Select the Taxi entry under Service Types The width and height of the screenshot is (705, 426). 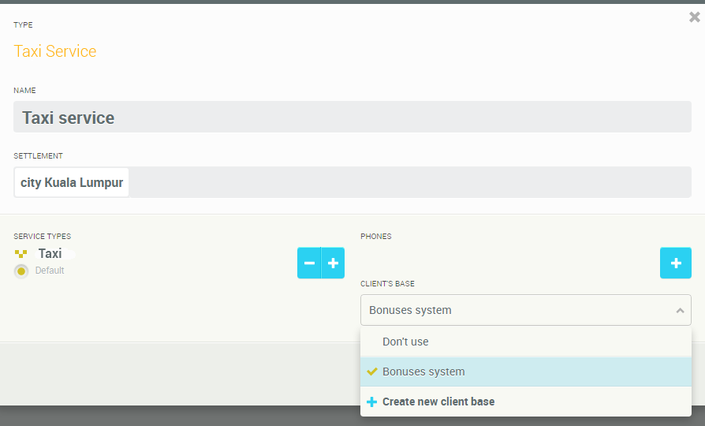(50, 254)
